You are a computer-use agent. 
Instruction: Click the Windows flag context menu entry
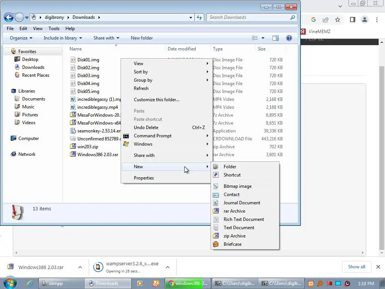tap(166, 144)
